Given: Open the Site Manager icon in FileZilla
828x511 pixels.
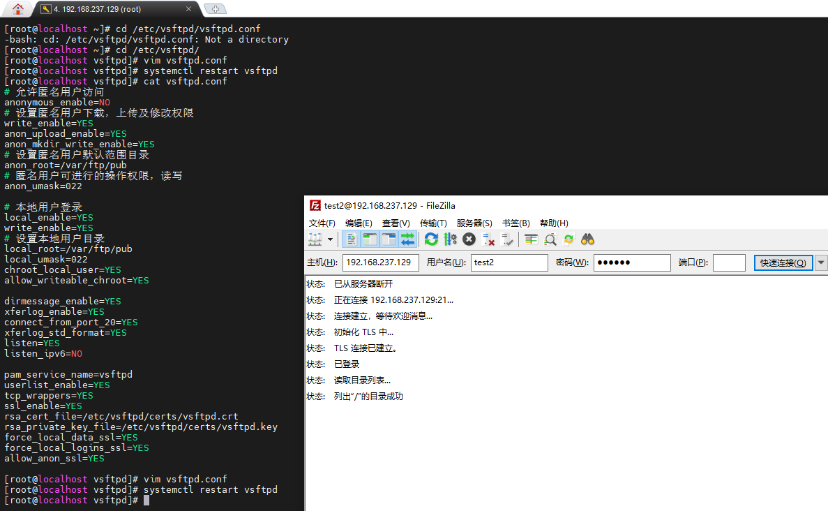Looking at the screenshot, I should pos(315,239).
